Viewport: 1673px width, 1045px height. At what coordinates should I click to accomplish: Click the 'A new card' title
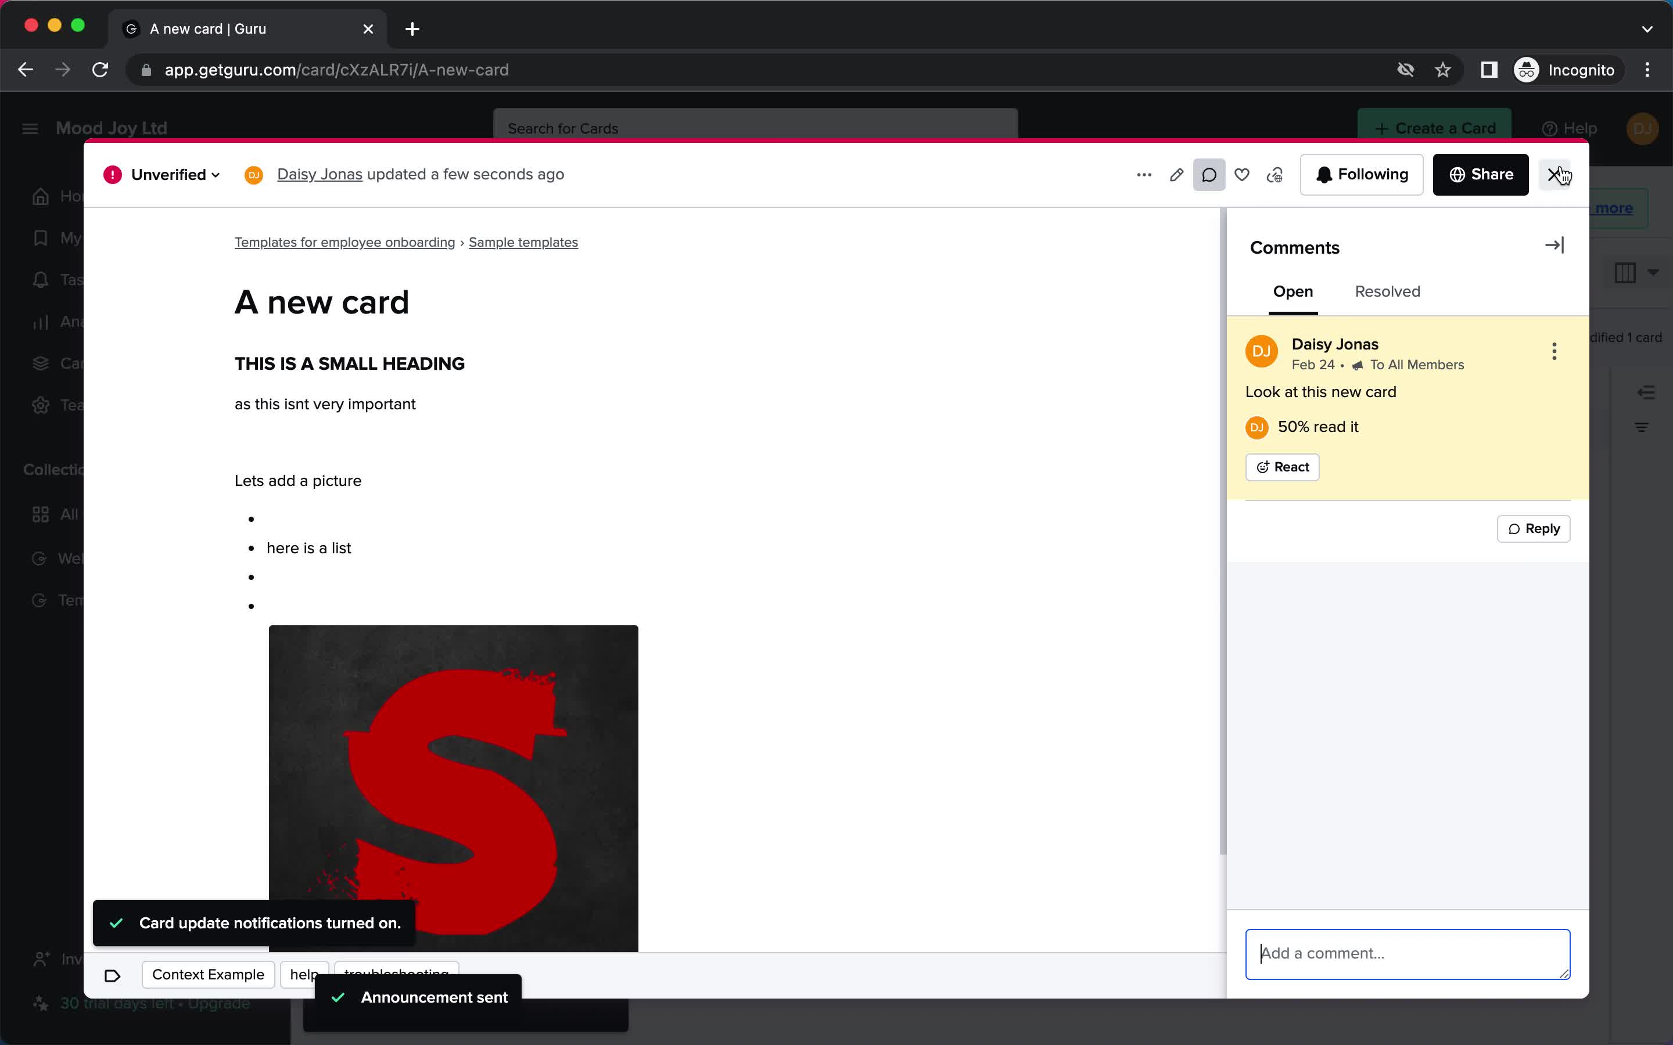pyautogui.click(x=321, y=302)
